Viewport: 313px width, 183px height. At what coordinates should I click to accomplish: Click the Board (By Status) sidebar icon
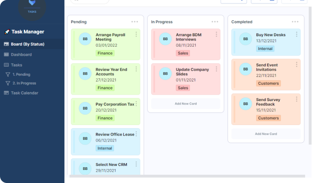point(7,44)
